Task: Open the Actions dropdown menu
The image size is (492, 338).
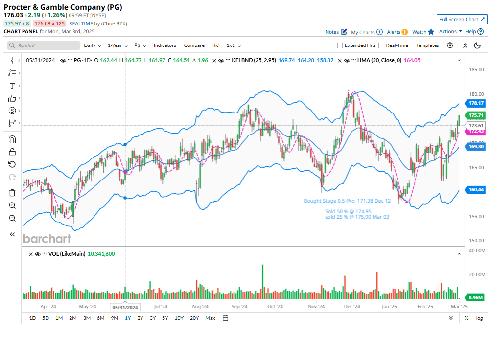Action: tap(450, 32)
